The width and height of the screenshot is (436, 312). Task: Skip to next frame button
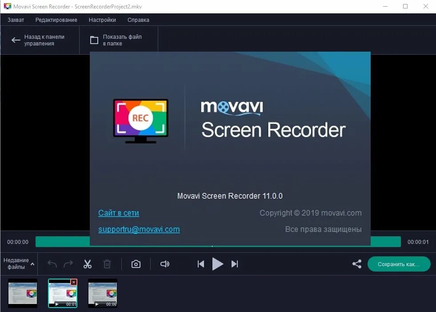(x=235, y=264)
